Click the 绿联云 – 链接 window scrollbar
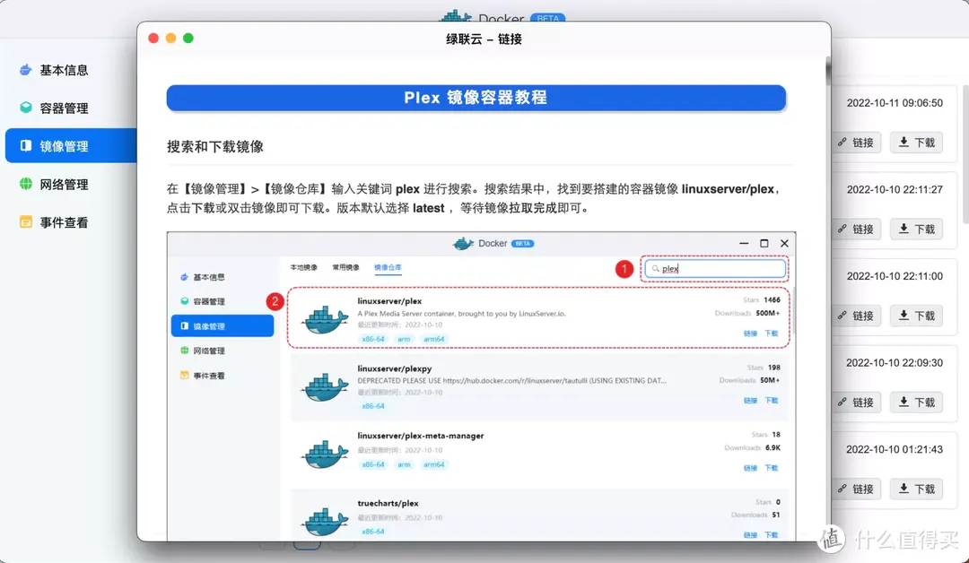The height and width of the screenshot is (563, 969). (828, 72)
